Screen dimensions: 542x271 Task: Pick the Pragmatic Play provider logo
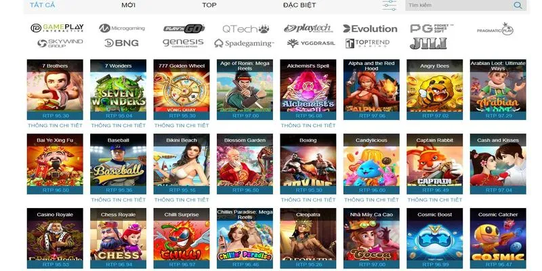[495, 29]
